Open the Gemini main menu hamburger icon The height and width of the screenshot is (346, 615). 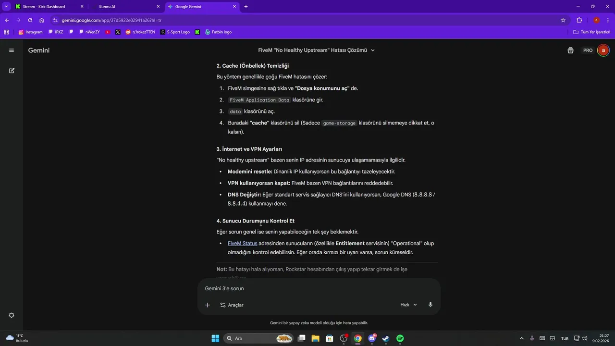pos(12,50)
